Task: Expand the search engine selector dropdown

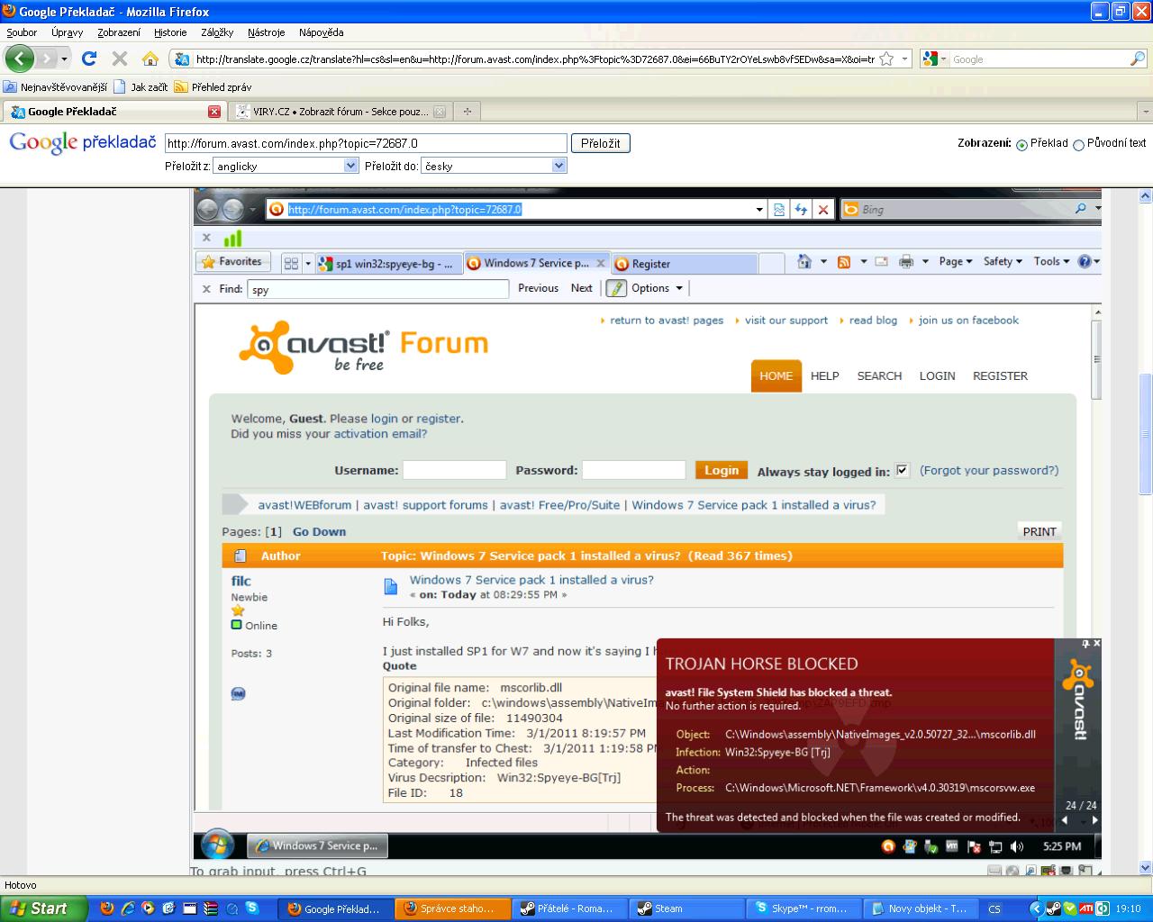Action: [x=933, y=59]
